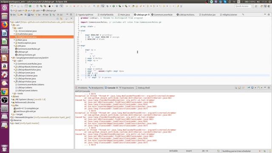The width and height of the screenshot is (272, 153).
Task: Expand the JRE System Library node
Action: click(x=12, y=99)
